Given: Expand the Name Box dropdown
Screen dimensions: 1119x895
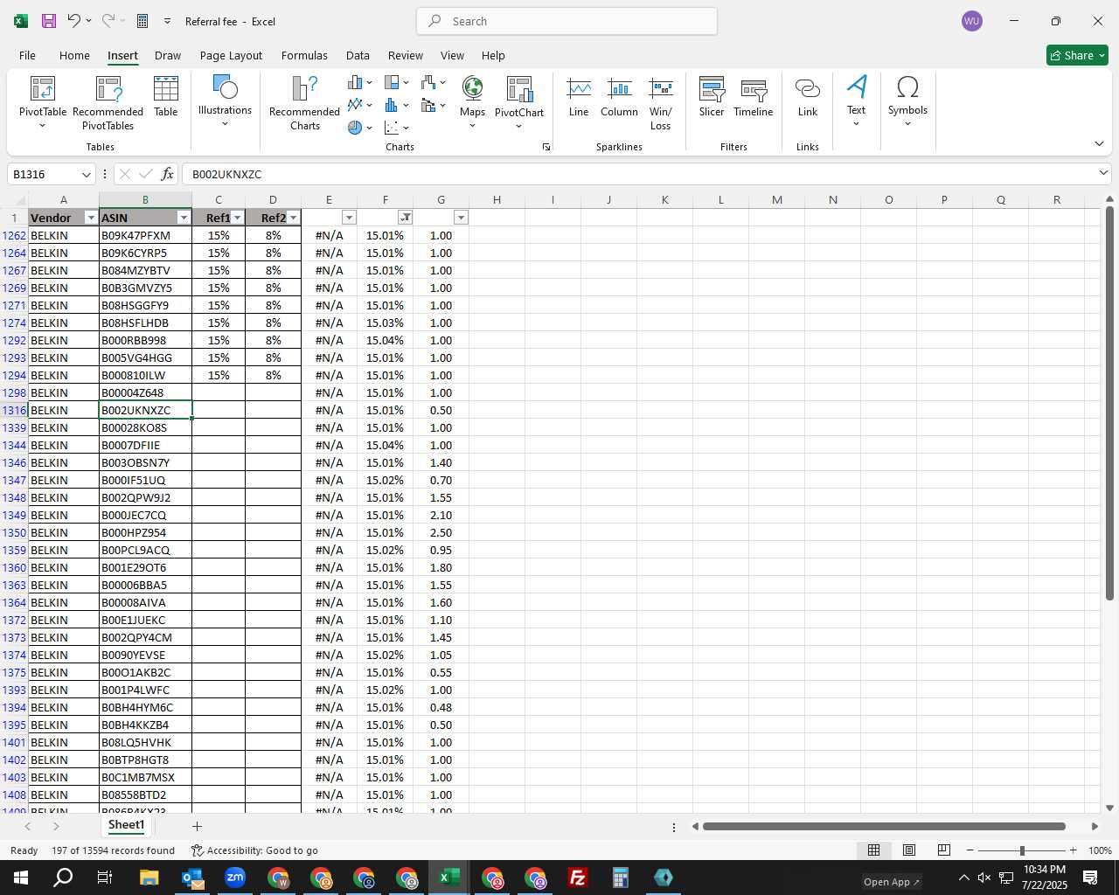Looking at the screenshot, I should [86, 174].
